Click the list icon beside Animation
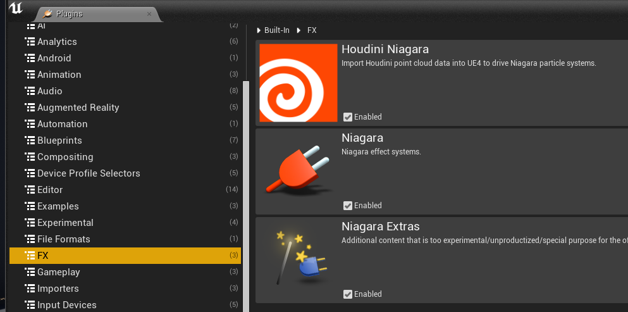Image resolution: width=628 pixels, height=312 pixels. tap(30, 75)
